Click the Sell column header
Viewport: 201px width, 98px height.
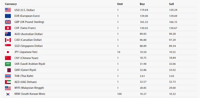pyautogui.click(x=171, y=4)
